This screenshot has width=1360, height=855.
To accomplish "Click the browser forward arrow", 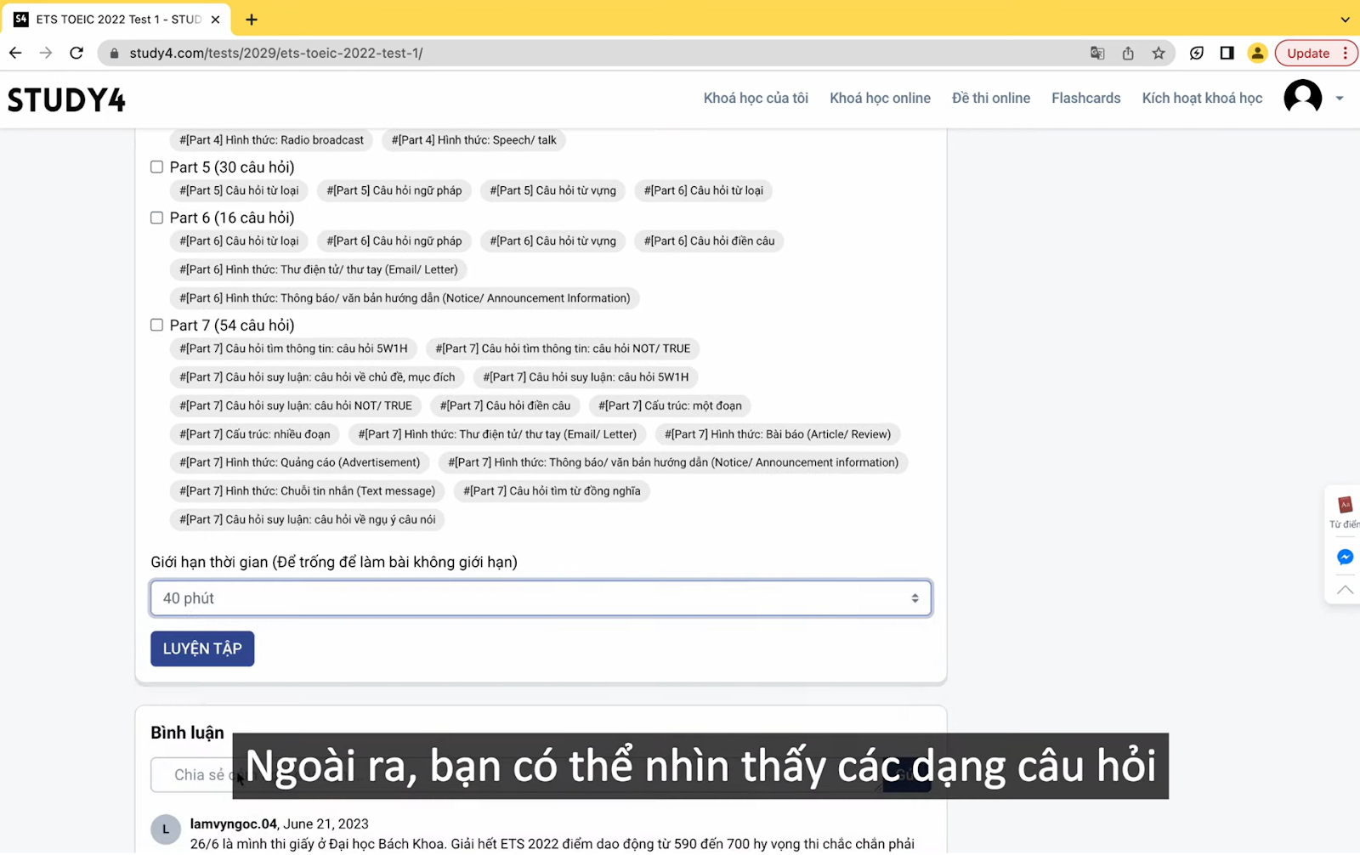I will 46,53.
